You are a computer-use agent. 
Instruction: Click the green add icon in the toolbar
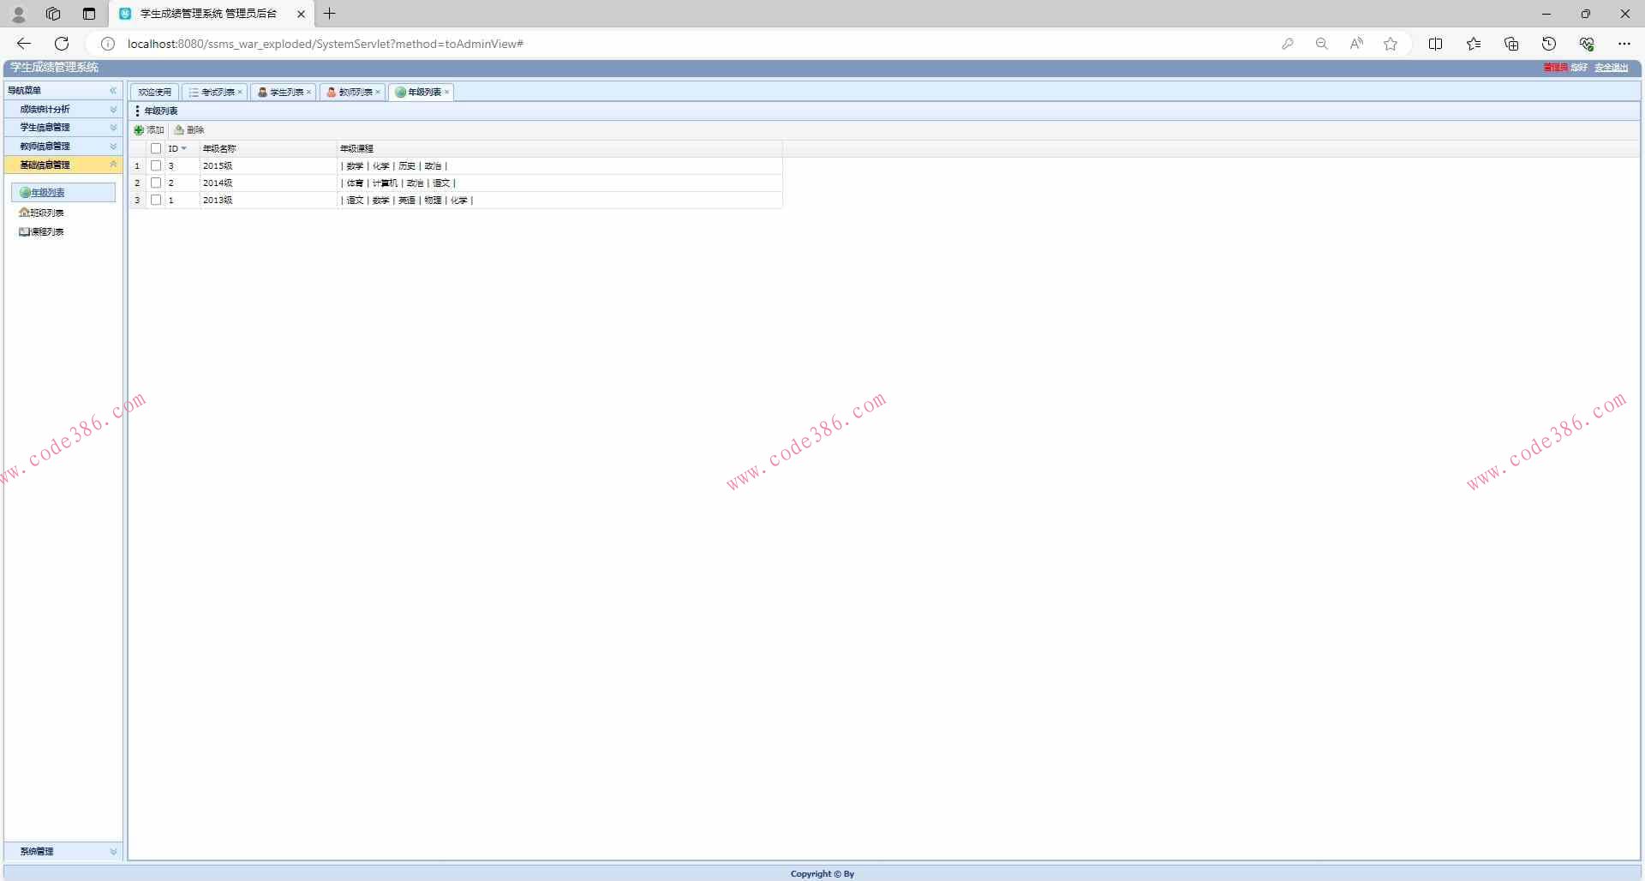point(139,130)
